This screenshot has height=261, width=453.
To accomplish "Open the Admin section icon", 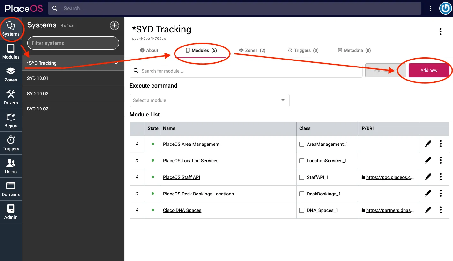I will point(11,212).
